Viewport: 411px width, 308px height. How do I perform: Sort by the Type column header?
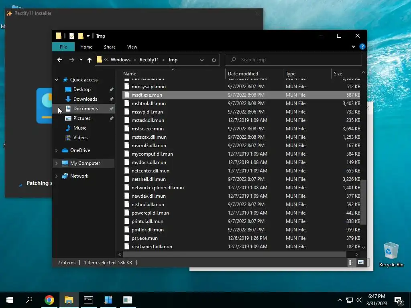[x=307, y=74]
